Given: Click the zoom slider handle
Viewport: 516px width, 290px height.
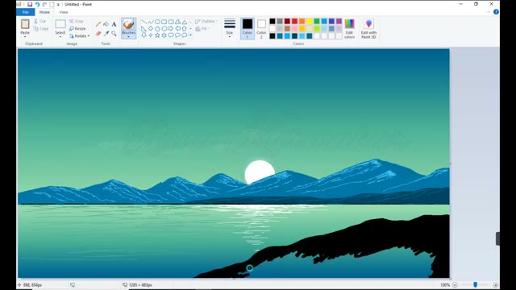Looking at the screenshot, I should [475, 284].
